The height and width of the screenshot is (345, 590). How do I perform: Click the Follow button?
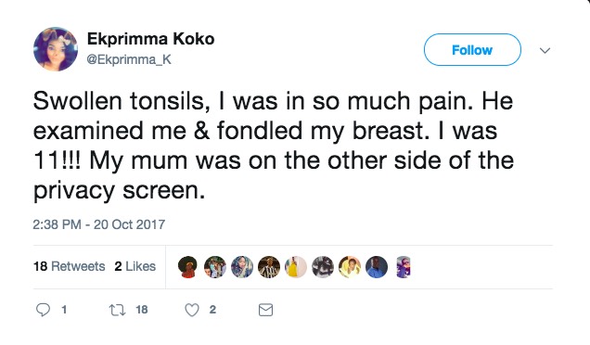click(472, 50)
